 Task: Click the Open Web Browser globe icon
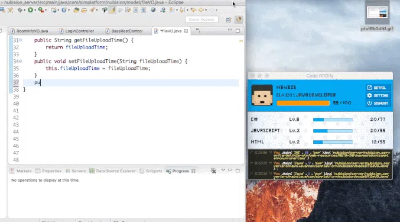pos(153,9)
